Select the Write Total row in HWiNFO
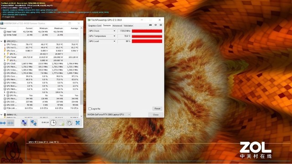The image size is (292, 164). pos(40,35)
